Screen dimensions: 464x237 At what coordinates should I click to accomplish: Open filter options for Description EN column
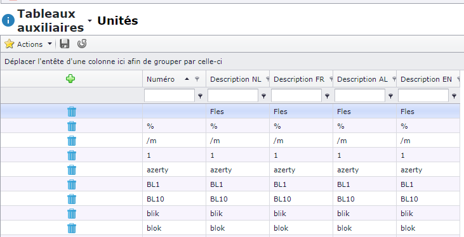point(454,96)
